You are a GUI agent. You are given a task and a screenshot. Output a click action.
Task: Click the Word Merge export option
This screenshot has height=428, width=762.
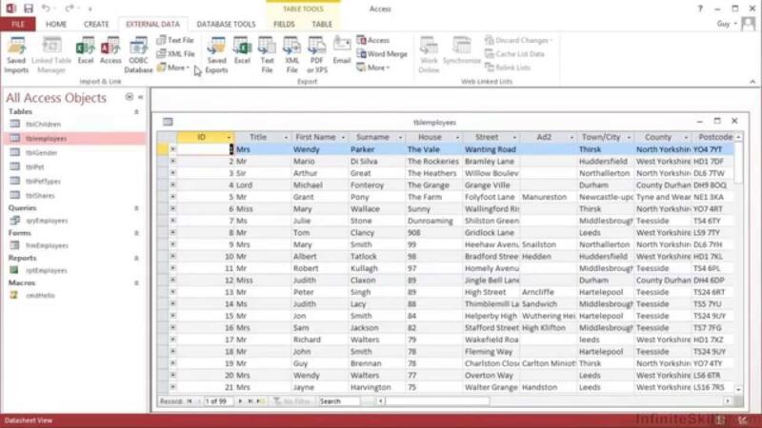coord(382,54)
